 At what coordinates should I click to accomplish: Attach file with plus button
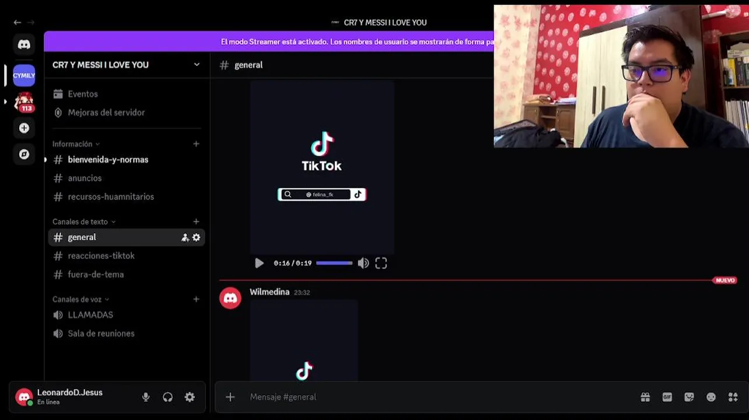point(230,397)
